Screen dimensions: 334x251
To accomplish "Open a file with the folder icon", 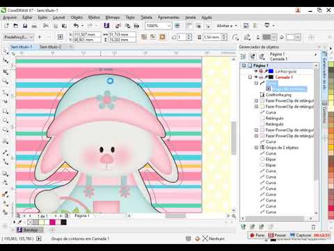I will [16, 26].
